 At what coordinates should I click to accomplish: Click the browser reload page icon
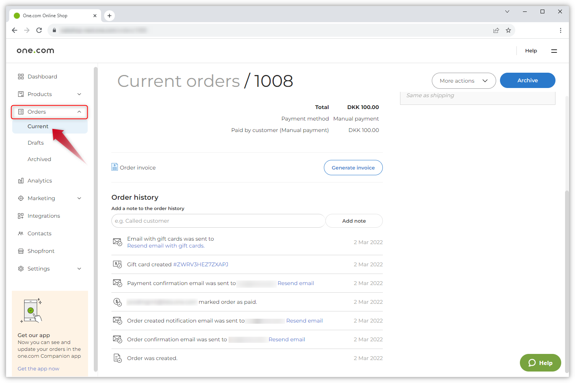(x=39, y=30)
